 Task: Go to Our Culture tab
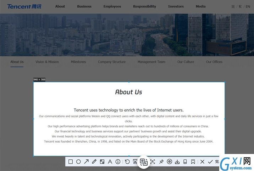(186, 62)
